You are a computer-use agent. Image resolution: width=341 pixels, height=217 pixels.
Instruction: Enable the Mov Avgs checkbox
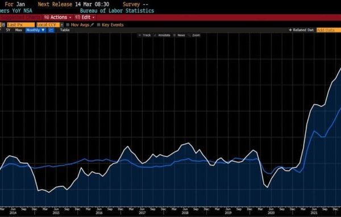coord(68,25)
